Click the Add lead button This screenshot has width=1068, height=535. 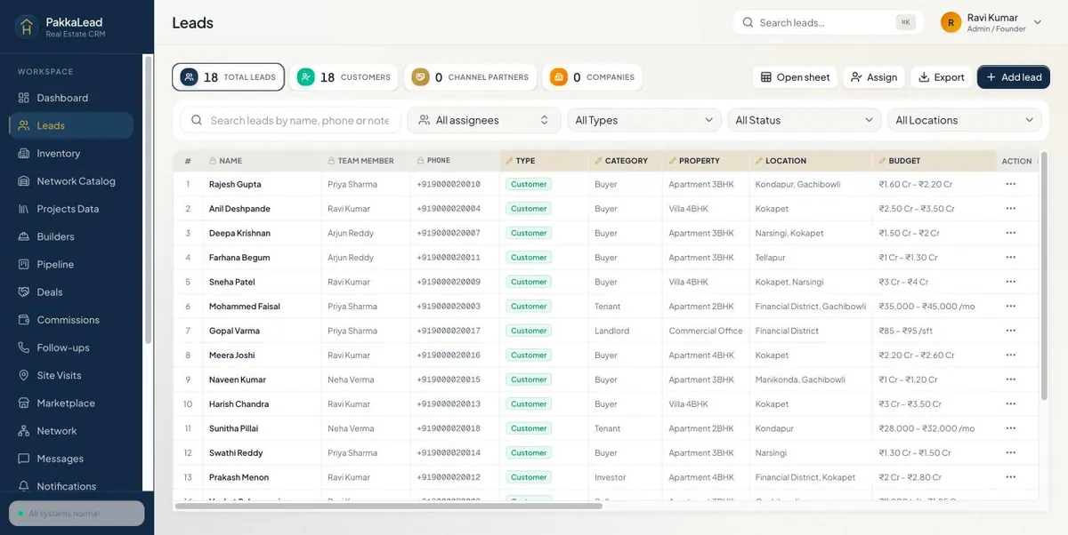coord(1014,77)
